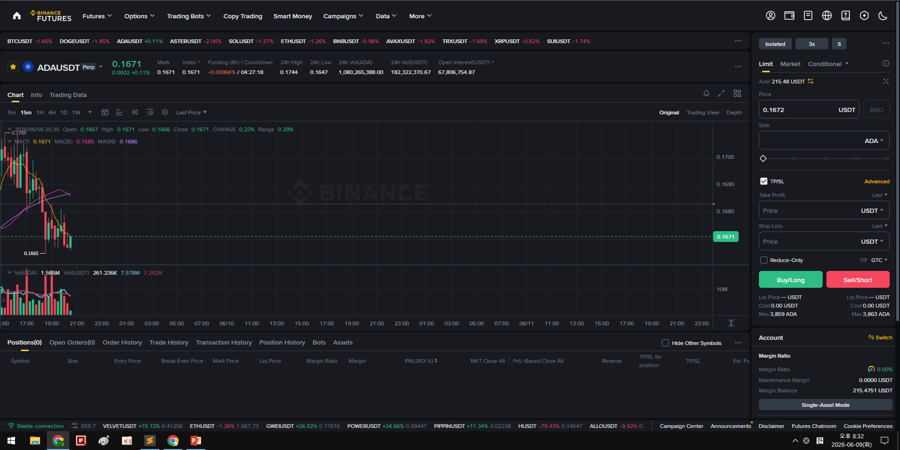This screenshot has height=450, width=900.
Task: Open the wallet icon in header
Action: [x=789, y=15]
